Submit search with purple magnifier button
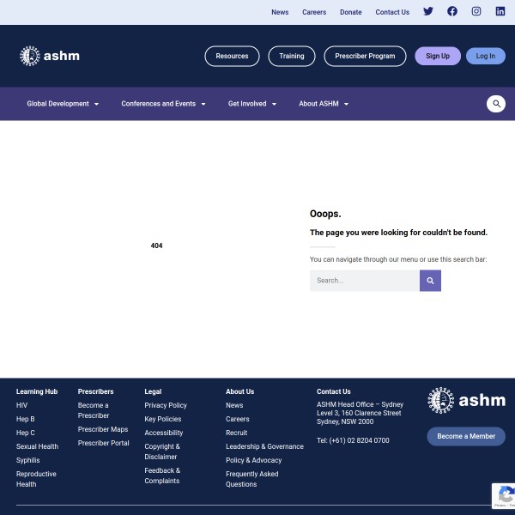 pos(430,281)
